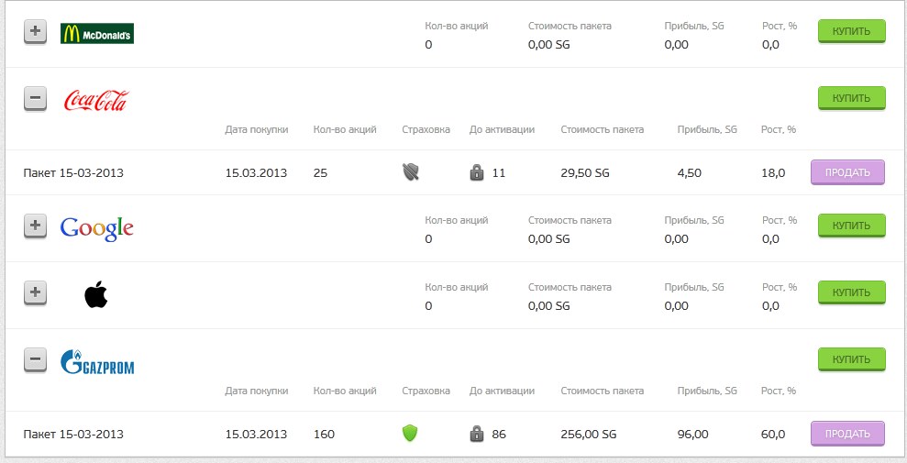Collapse the Gazprom stock row
Screen dimensions: 907x463
(35, 360)
